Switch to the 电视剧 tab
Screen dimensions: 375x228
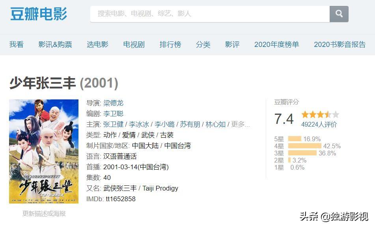coord(133,45)
